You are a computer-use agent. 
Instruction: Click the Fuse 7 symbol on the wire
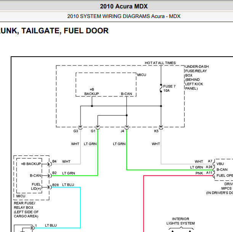point(161,88)
